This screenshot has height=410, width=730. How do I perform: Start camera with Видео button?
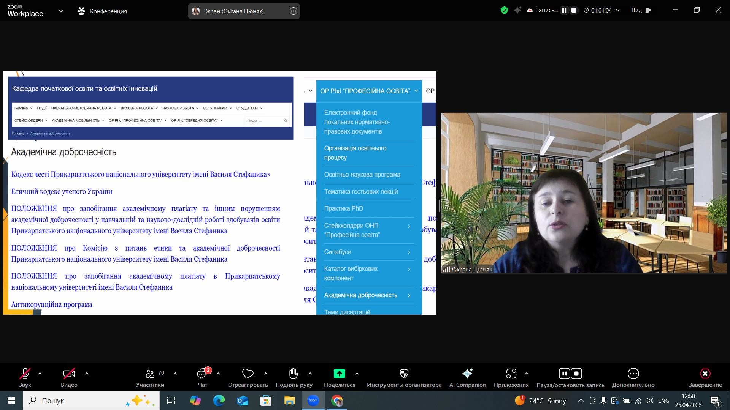69,378
